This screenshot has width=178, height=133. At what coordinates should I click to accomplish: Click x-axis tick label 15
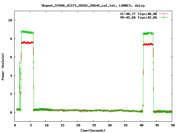62,125
